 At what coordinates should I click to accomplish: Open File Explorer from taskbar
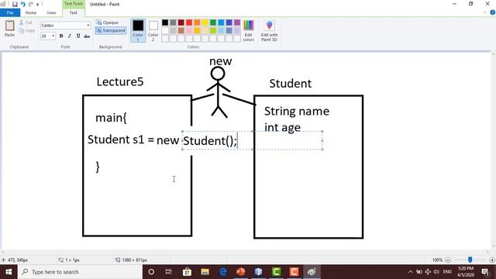tap(205, 272)
